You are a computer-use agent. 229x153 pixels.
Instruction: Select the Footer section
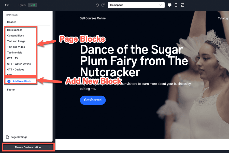[11, 90]
